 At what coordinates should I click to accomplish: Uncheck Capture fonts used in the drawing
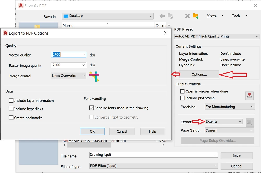91,108
